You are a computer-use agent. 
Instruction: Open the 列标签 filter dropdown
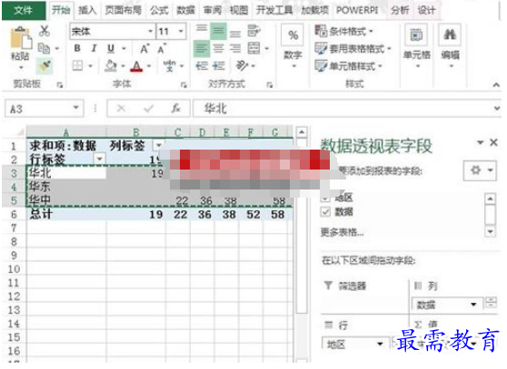click(x=158, y=145)
